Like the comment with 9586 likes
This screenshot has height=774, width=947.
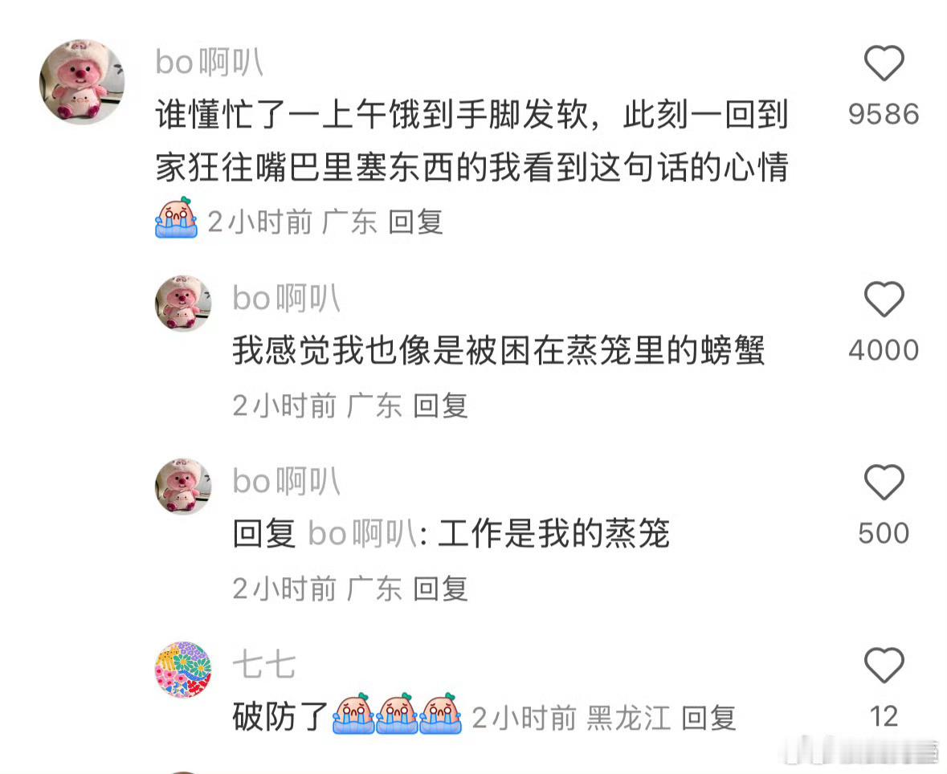[x=884, y=63]
